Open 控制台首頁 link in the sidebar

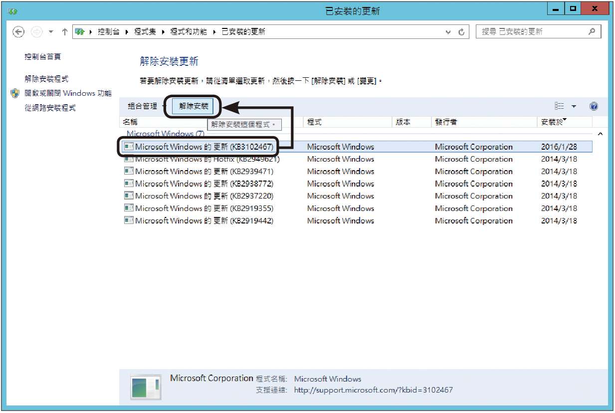coord(43,57)
